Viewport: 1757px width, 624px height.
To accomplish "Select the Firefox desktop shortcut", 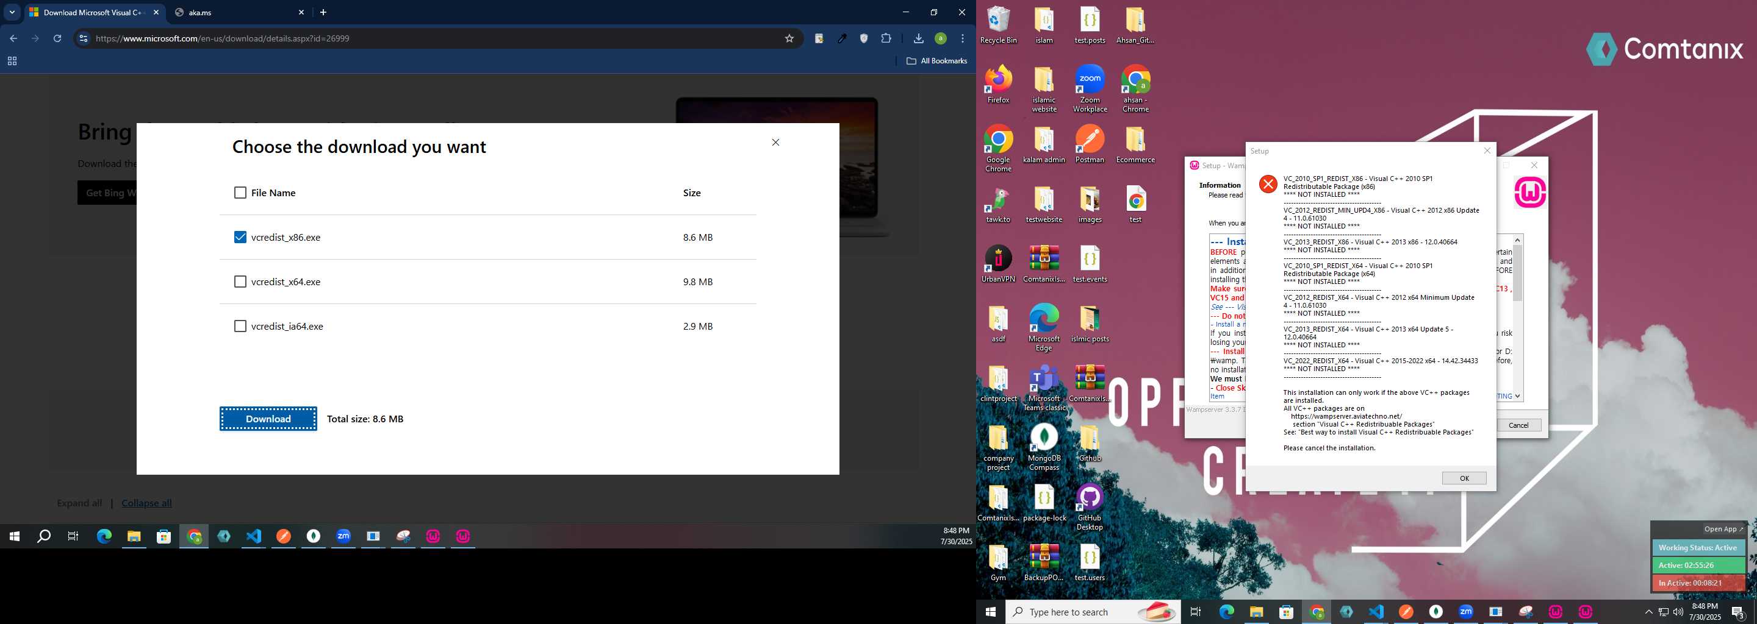I will [999, 85].
